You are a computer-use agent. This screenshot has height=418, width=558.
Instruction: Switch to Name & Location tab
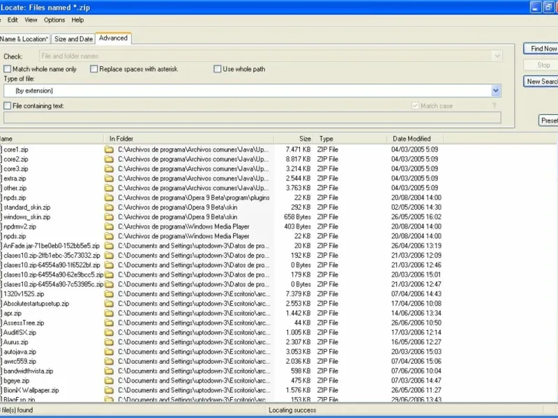tap(24, 39)
